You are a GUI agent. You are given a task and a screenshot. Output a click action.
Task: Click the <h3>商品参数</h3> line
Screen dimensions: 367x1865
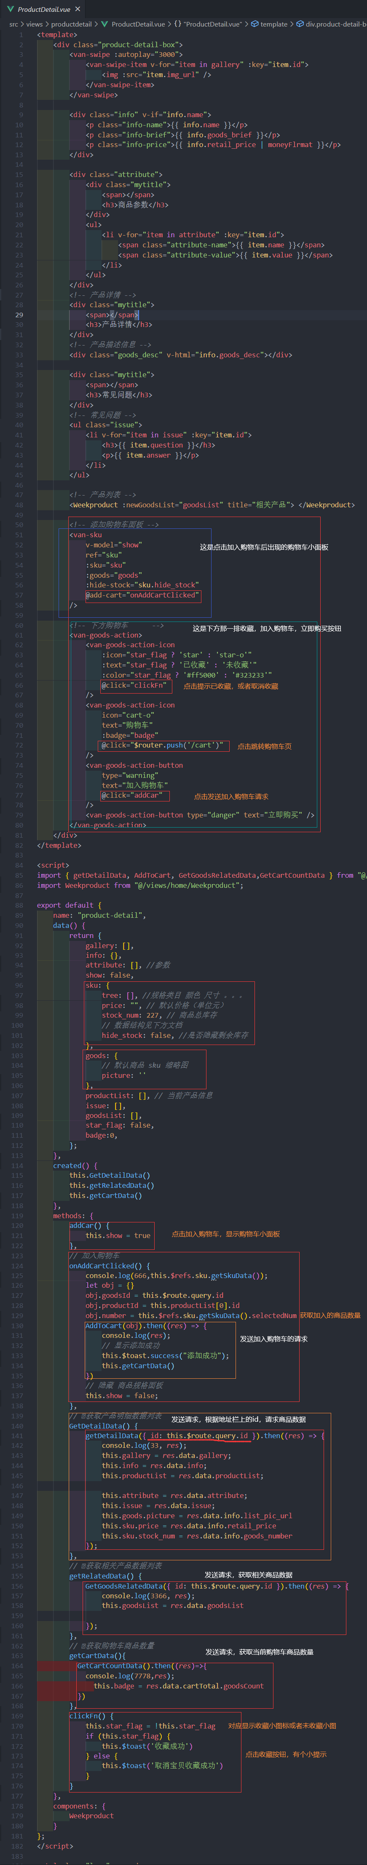(135, 204)
